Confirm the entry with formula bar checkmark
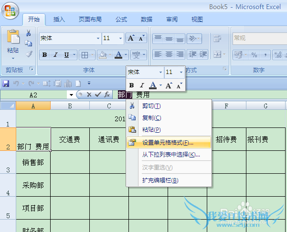The image size is (287, 232). click(x=98, y=95)
